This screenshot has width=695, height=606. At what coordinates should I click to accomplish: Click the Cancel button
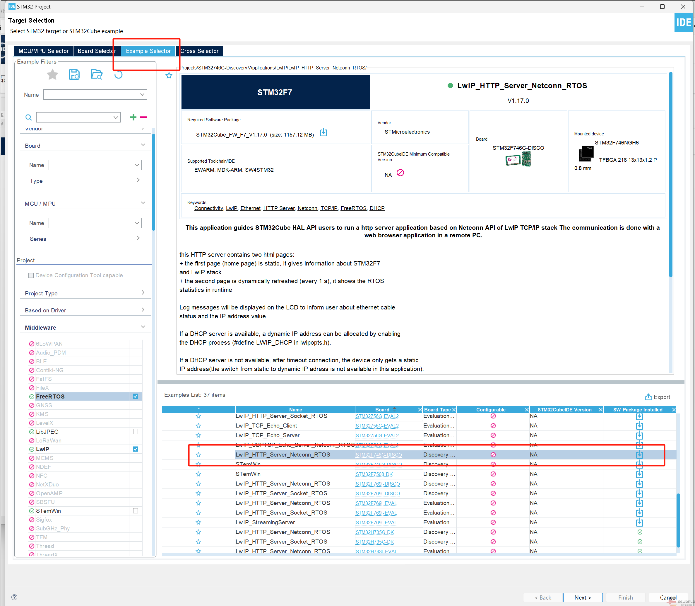click(x=668, y=598)
